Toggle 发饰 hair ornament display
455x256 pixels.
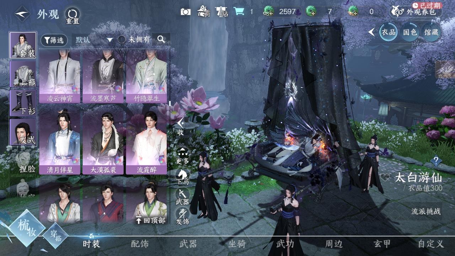pyautogui.click(x=183, y=216)
